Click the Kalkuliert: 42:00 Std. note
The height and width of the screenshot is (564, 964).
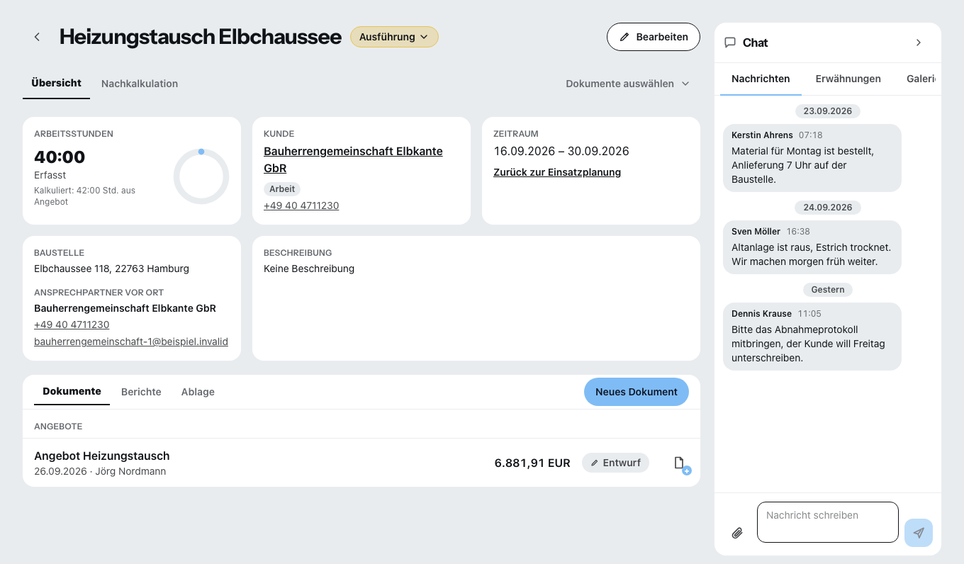84,196
